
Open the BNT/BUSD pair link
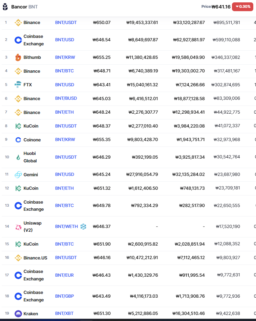[x=66, y=98]
